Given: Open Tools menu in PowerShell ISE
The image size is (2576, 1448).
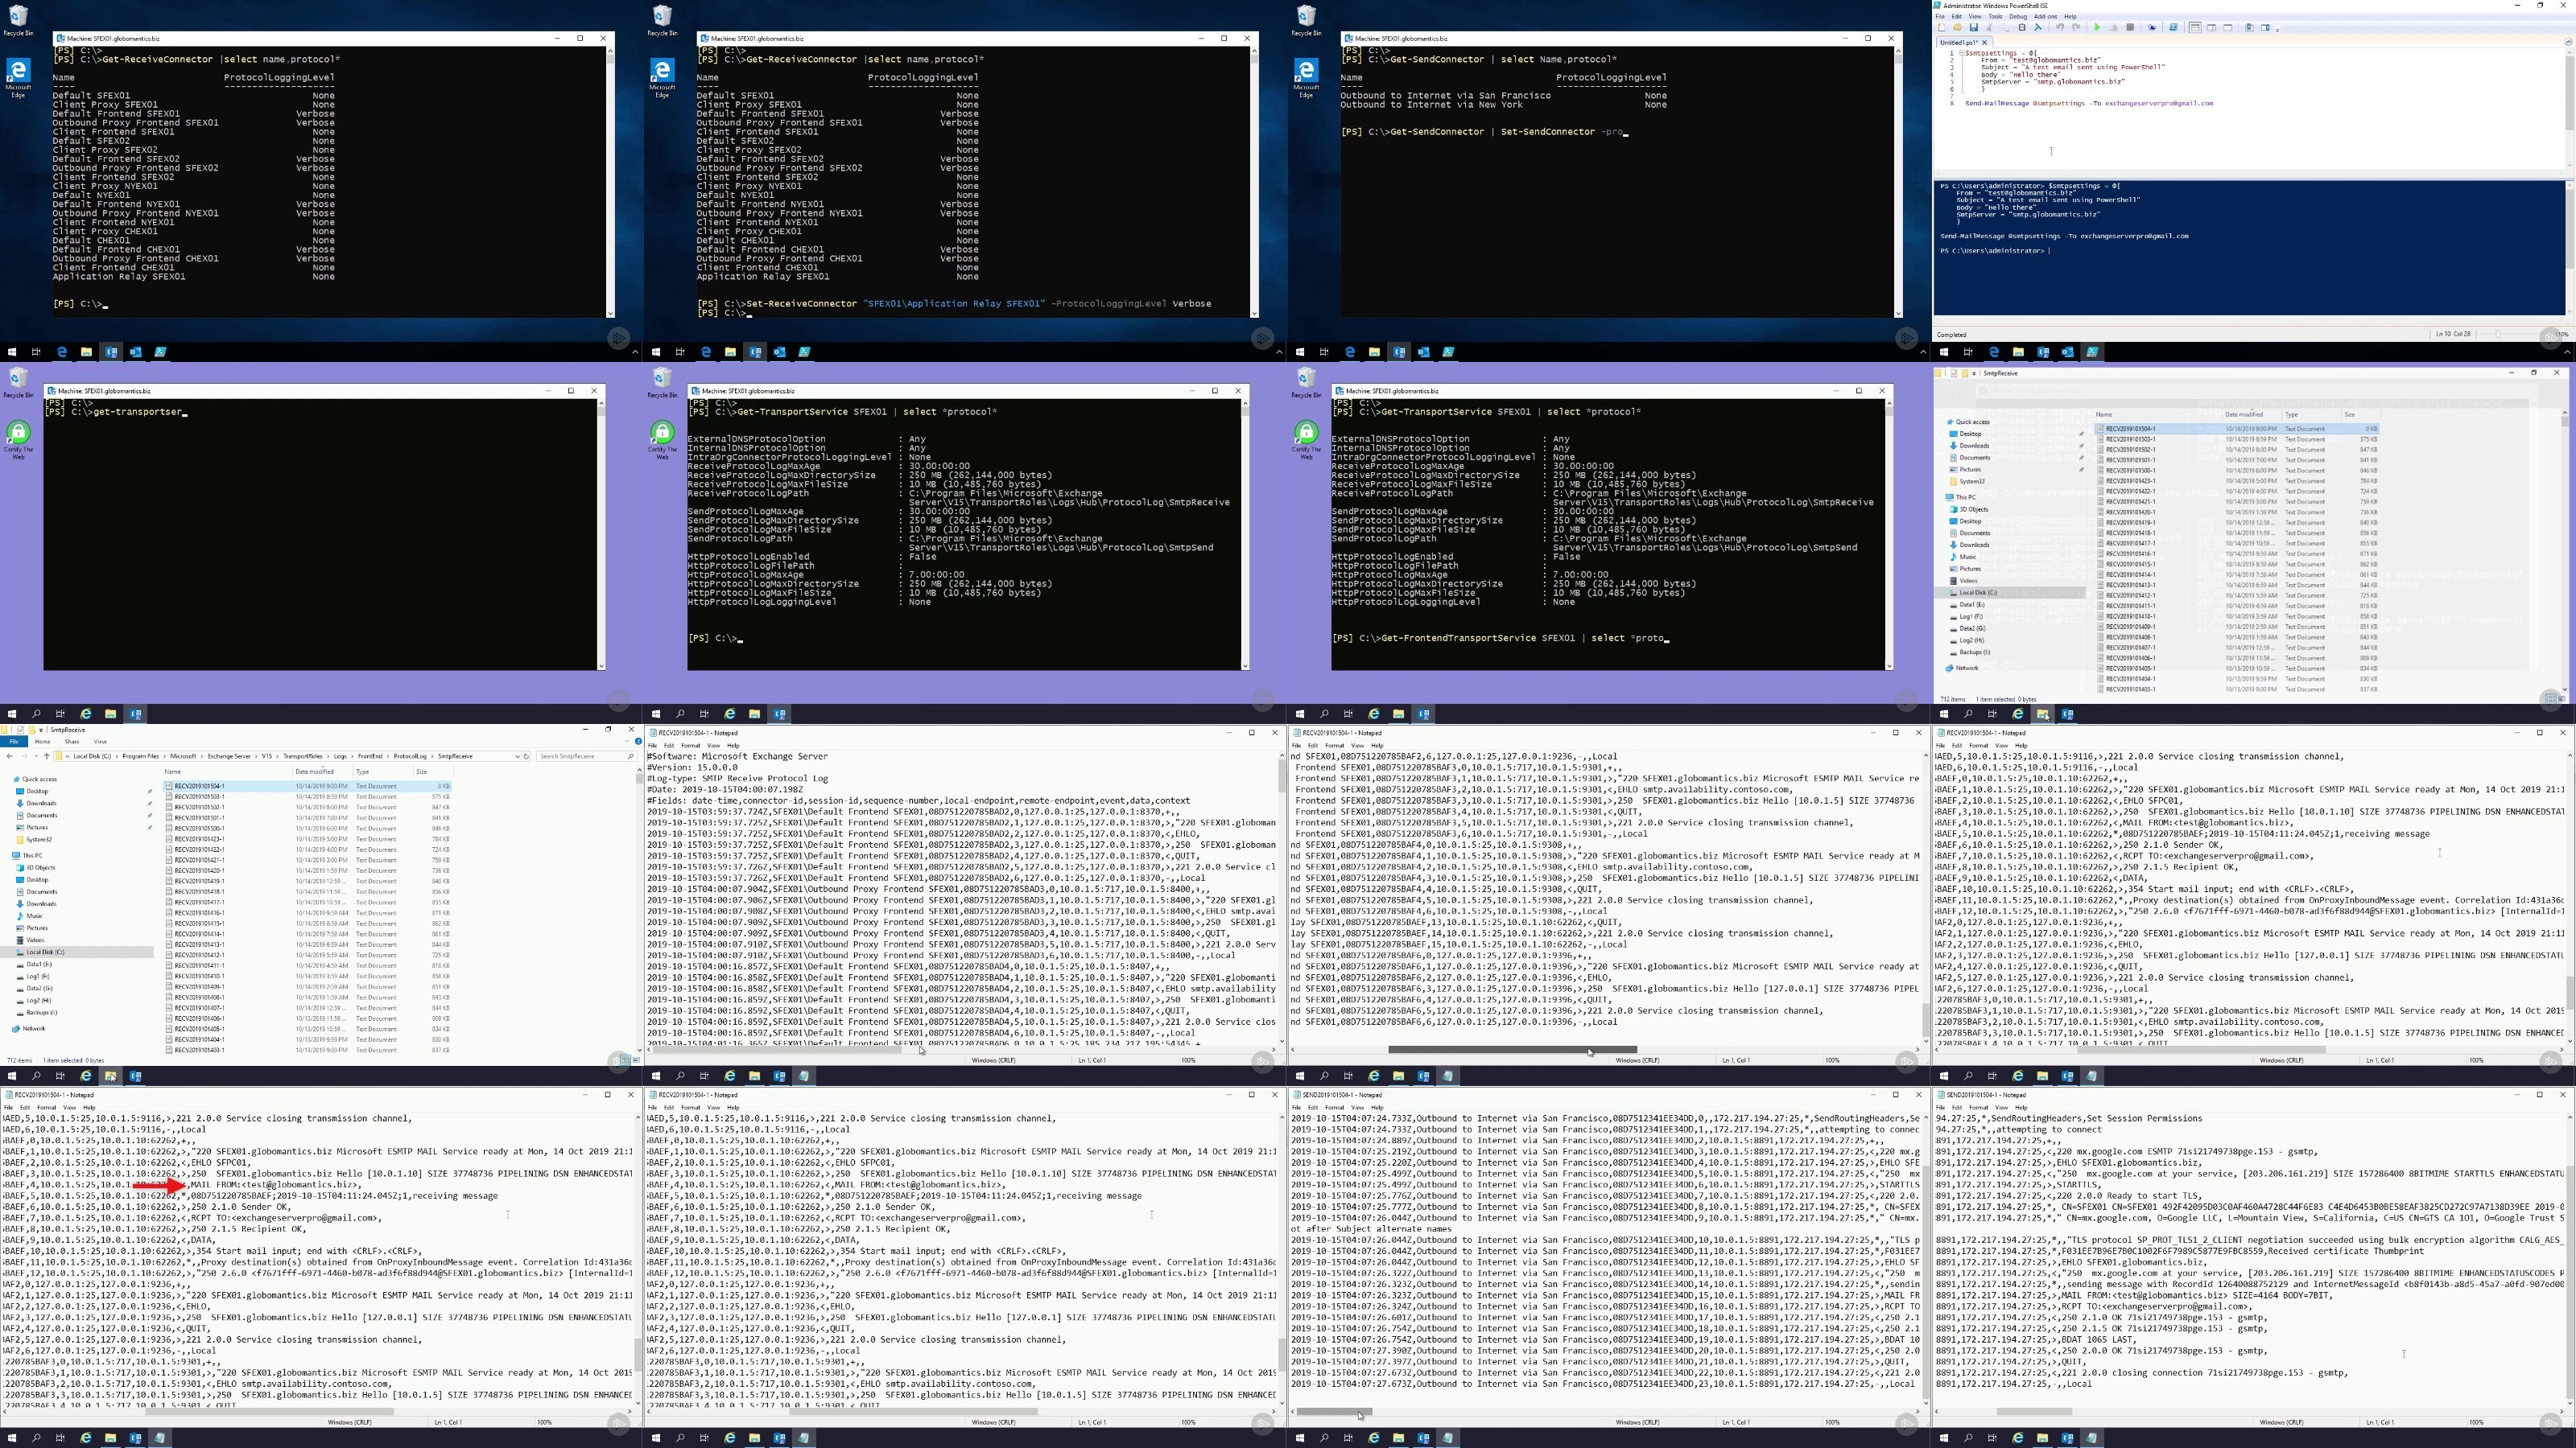Looking at the screenshot, I should (x=1995, y=16).
